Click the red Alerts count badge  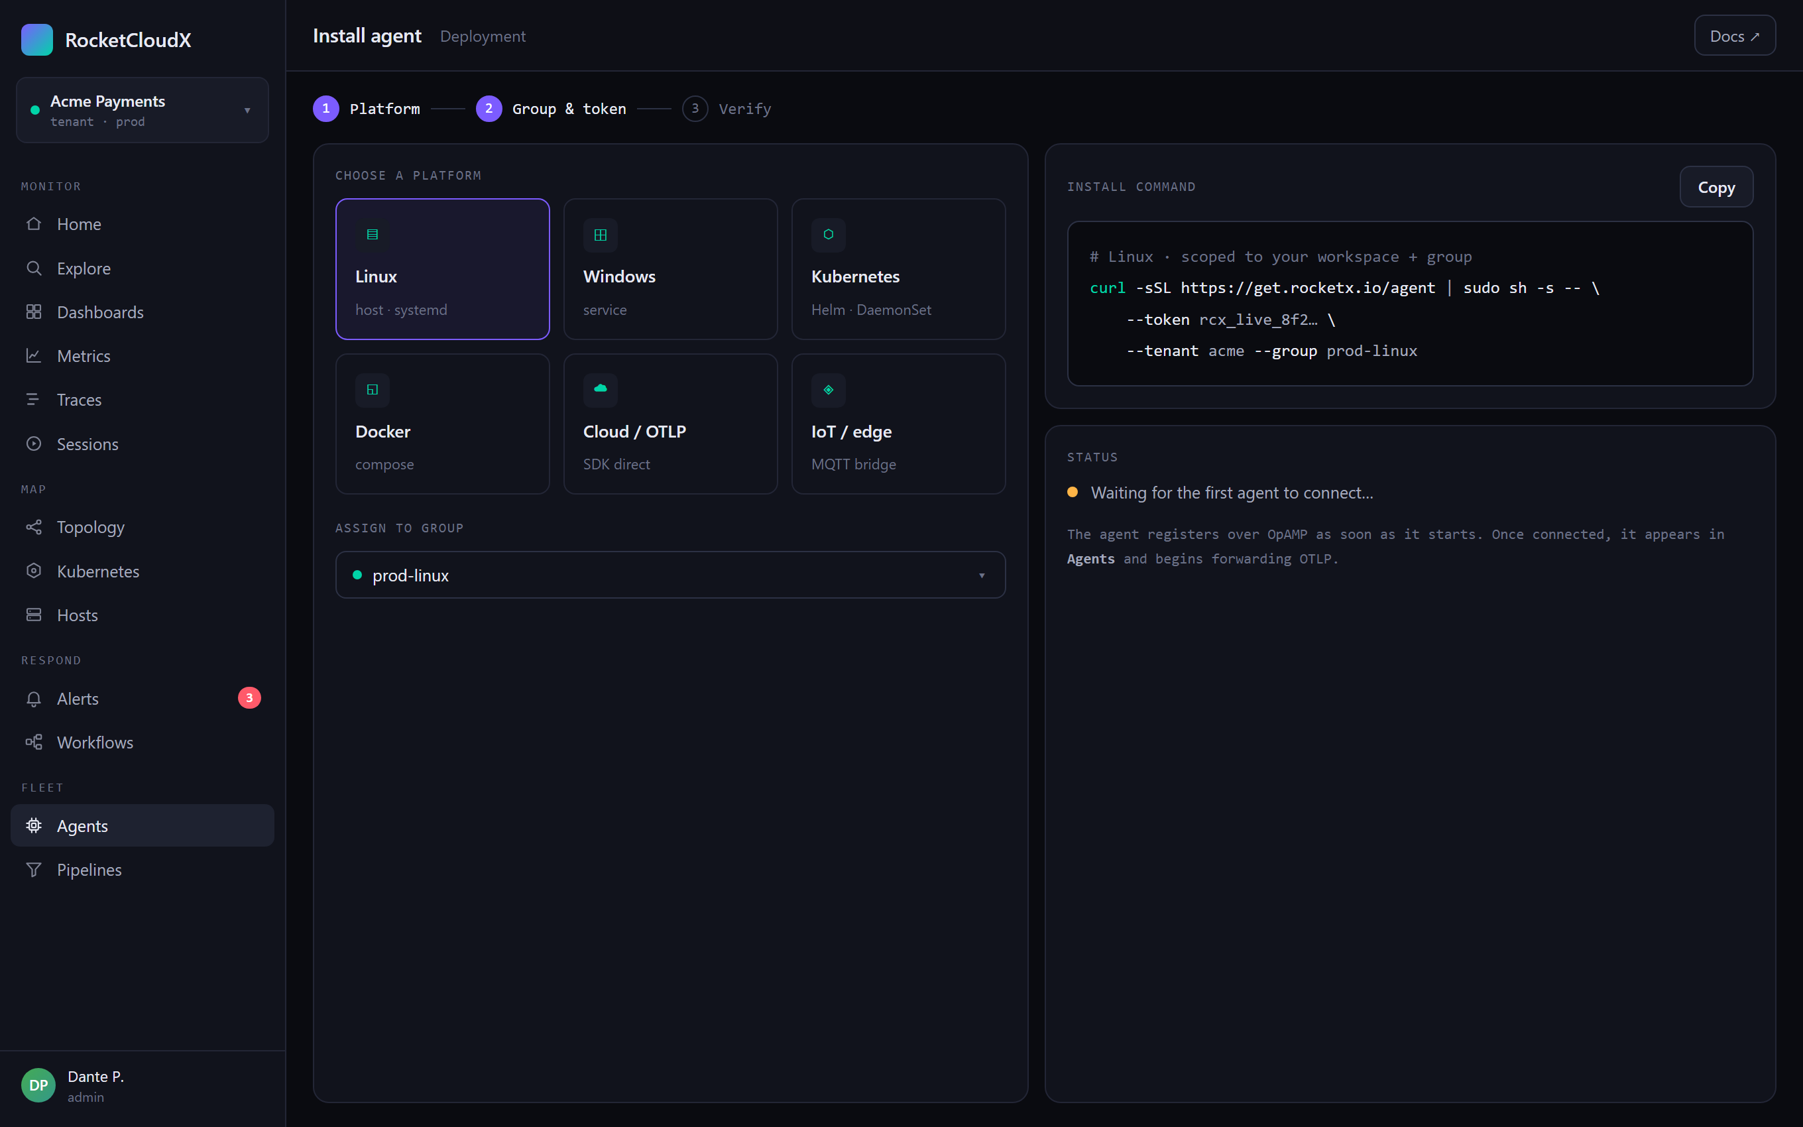pyautogui.click(x=250, y=697)
